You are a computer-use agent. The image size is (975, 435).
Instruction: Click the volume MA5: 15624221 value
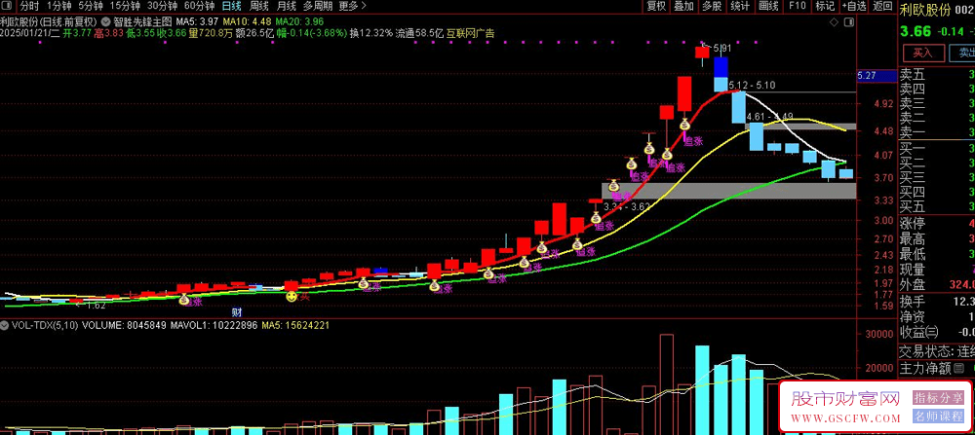pos(295,324)
